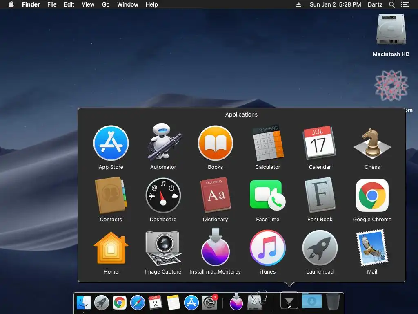This screenshot has width=418, height=314.
Task: Open Notes from the Dock
Action: [173, 303]
